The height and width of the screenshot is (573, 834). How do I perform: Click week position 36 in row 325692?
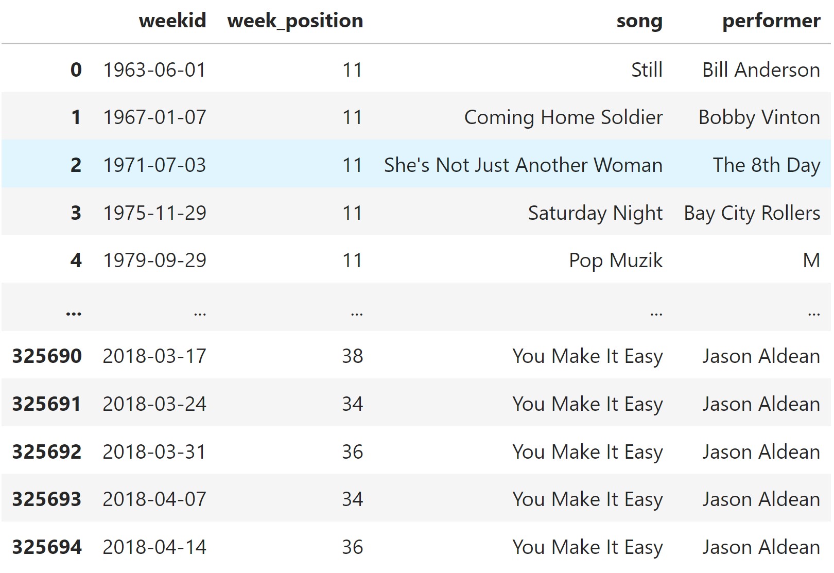pos(353,452)
